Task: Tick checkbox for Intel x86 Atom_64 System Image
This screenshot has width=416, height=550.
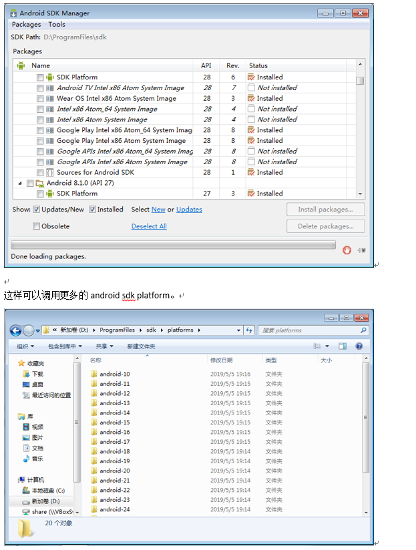Action: [40, 109]
